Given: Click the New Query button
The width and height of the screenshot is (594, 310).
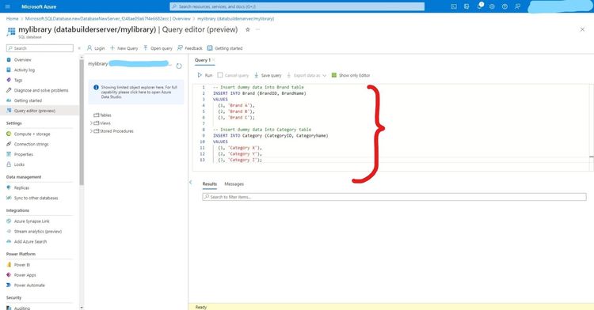Looking at the screenshot, I should point(124,48).
